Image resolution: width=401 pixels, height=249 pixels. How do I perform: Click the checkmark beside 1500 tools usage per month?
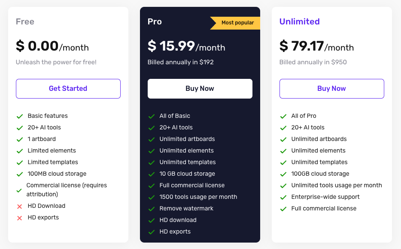tap(151, 197)
